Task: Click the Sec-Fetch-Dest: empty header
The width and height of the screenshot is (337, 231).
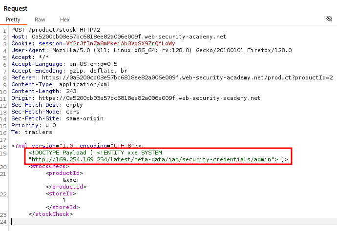Action: tap(47, 105)
